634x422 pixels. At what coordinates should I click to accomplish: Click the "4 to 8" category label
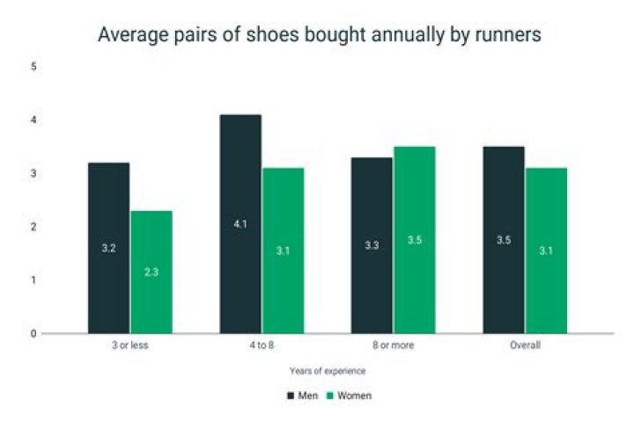262,346
